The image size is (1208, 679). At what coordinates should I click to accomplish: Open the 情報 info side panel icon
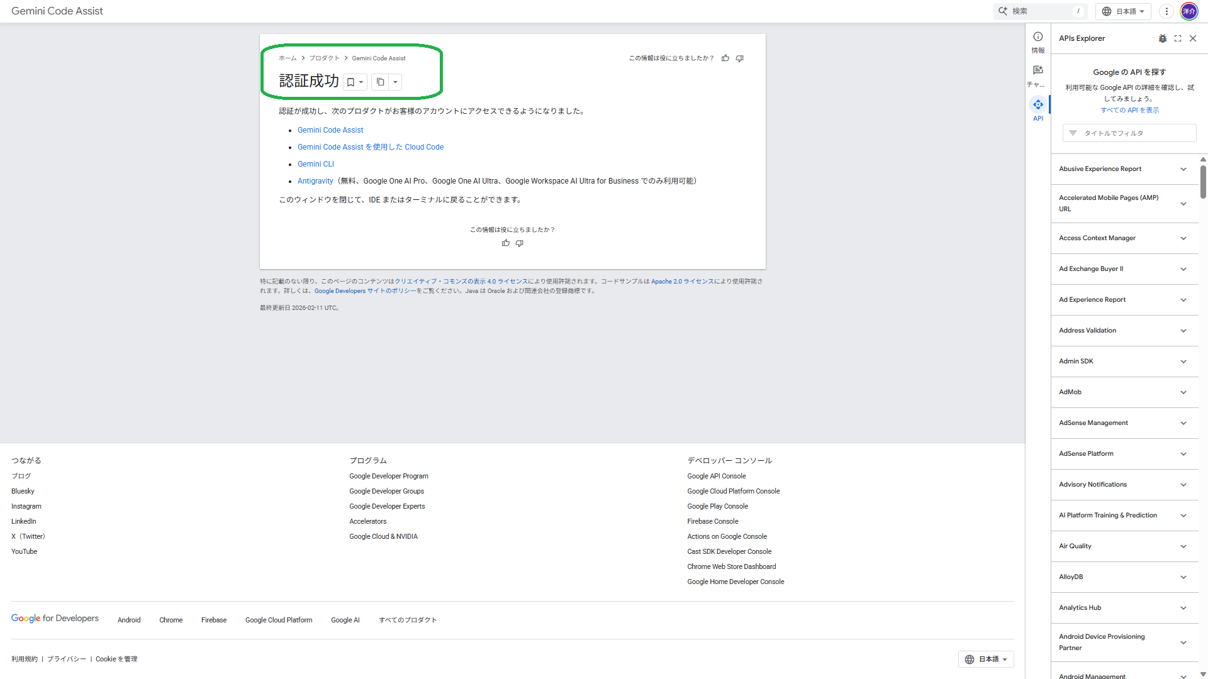pyautogui.click(x=1038, y=37)
